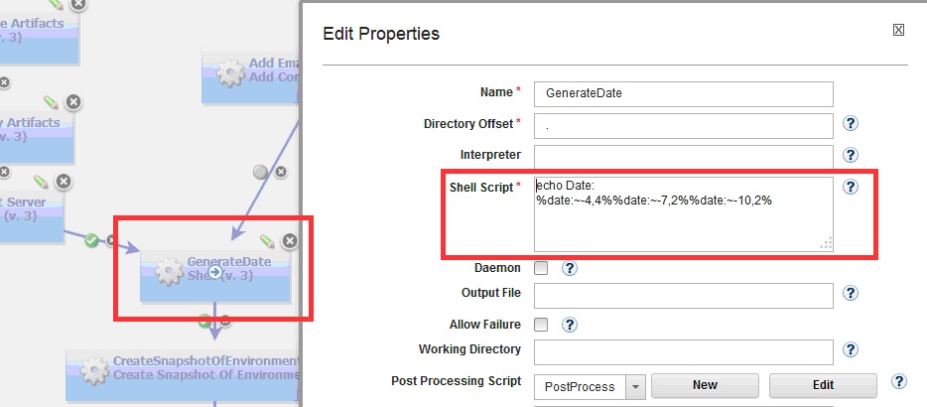927x407 pixels.
Task: Close the Edit Properties dialog
Action: 898,31
